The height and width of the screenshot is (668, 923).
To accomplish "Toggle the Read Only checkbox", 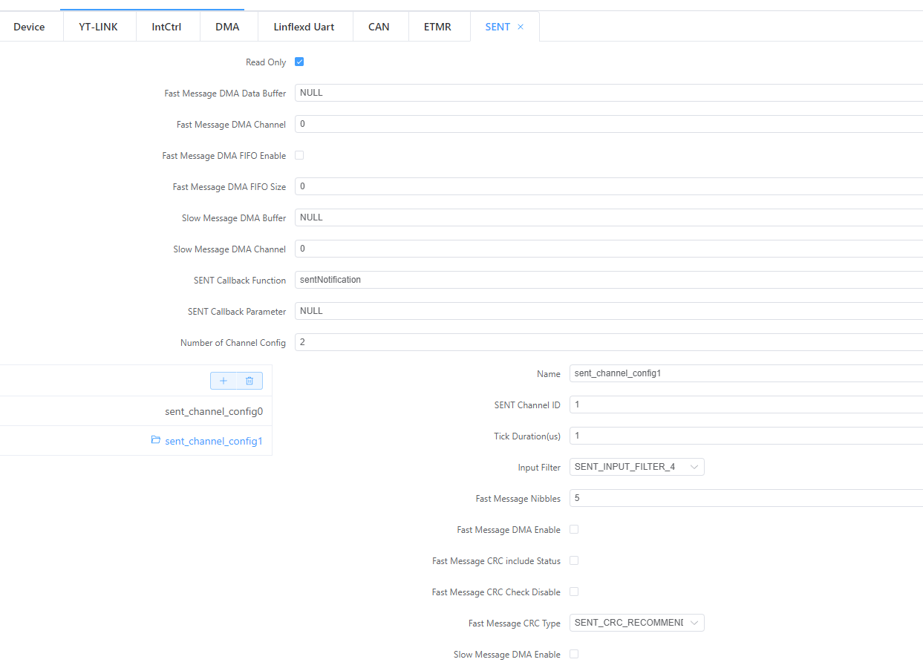I will point(299,62).
